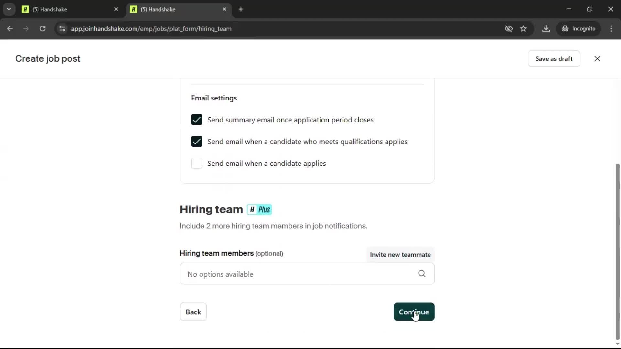
Task: Click Invite new teammate
Action: click(x=400, y=255)
